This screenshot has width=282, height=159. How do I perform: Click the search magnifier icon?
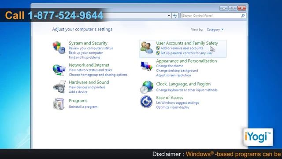tap(243, 16)
